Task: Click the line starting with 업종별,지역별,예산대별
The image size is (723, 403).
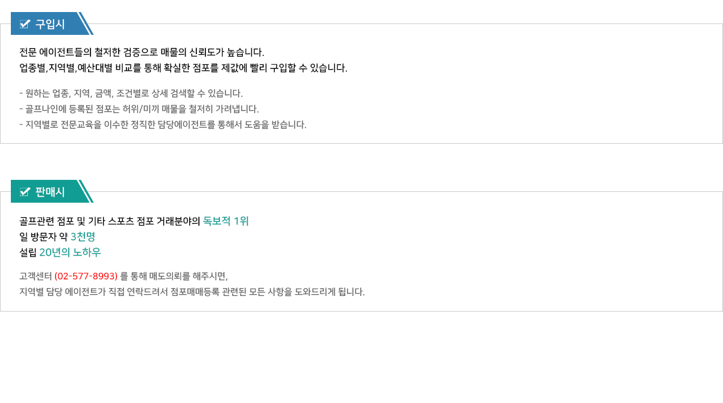Action: tap(183, 68)
